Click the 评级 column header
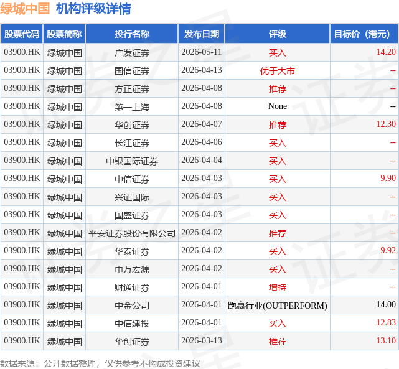The image size is (399, 369). tap(278, 34)
